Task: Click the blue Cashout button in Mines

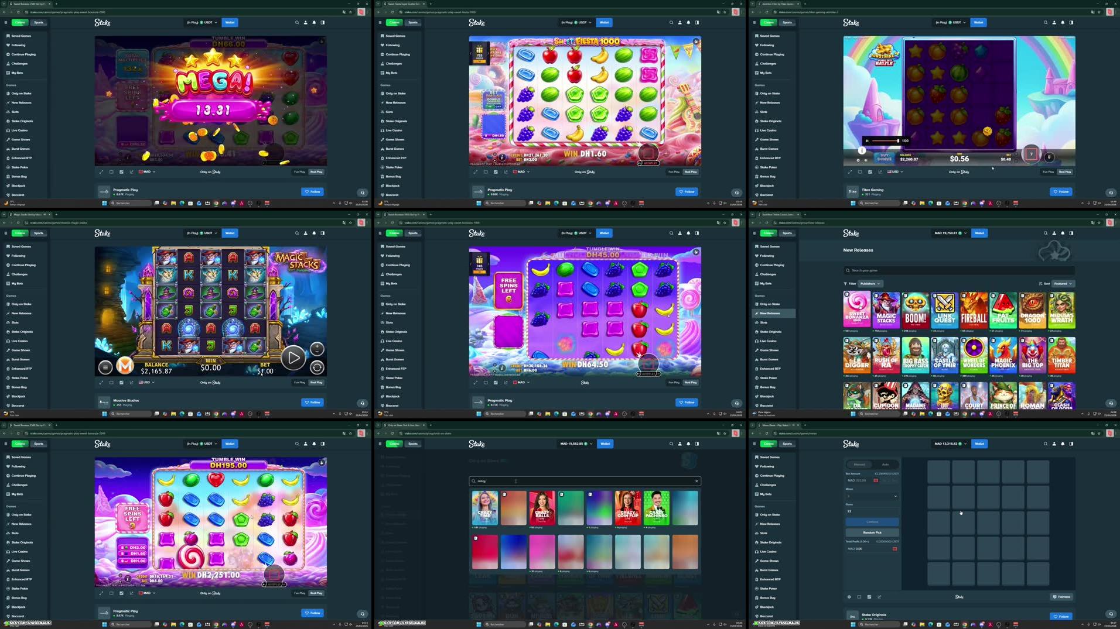Action: click(872, 522)
